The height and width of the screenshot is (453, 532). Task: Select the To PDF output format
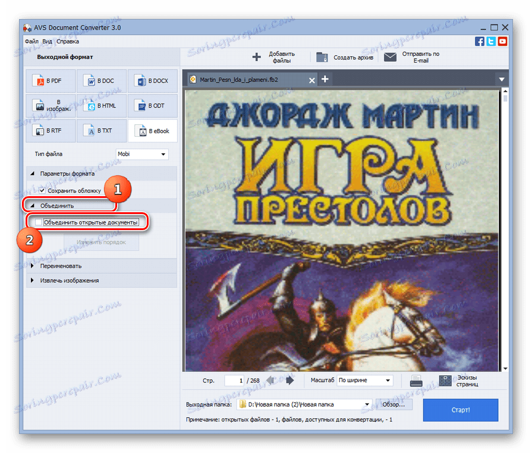click(x=51, y=81)
